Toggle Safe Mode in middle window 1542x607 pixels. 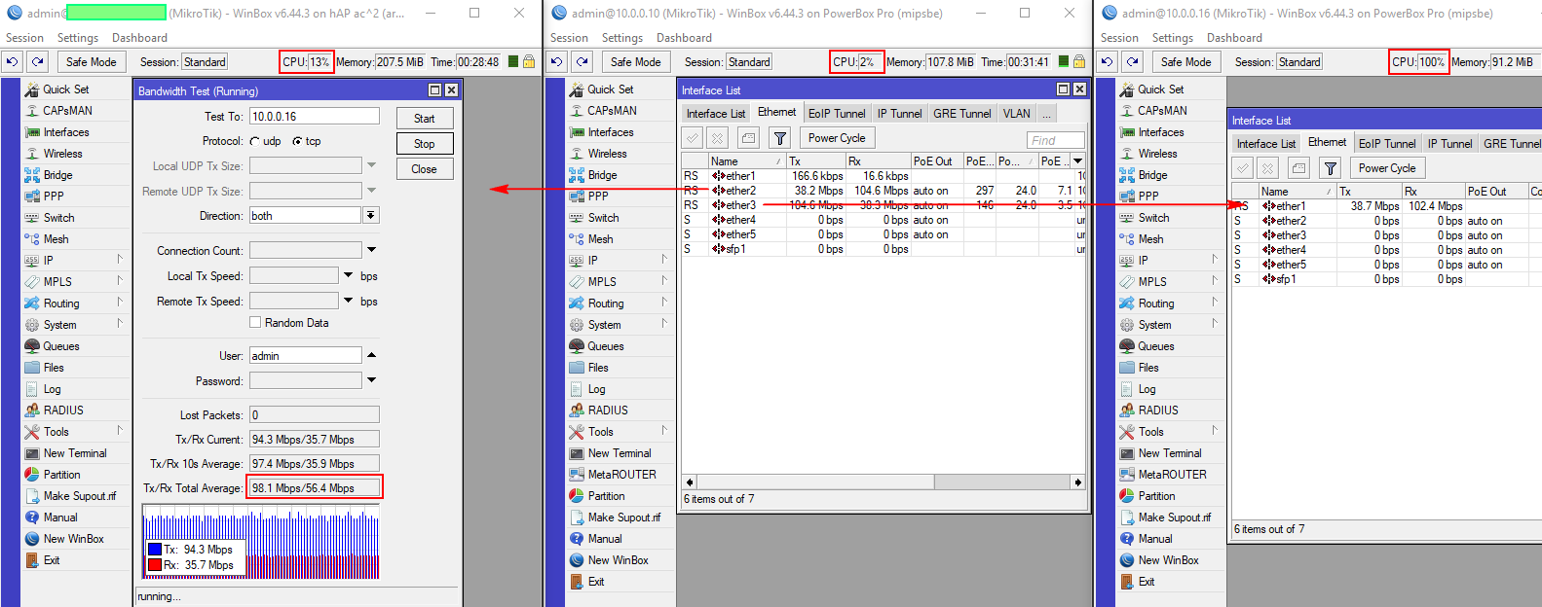click(x=635, y=61)
